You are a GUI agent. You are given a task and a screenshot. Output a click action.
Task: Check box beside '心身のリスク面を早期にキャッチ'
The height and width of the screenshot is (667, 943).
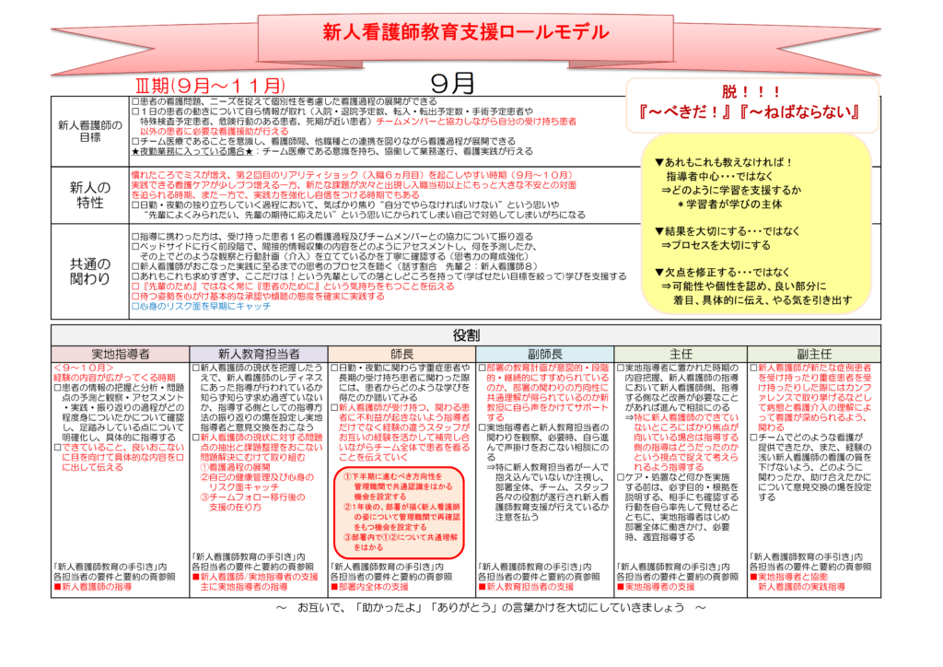point(135,306)
